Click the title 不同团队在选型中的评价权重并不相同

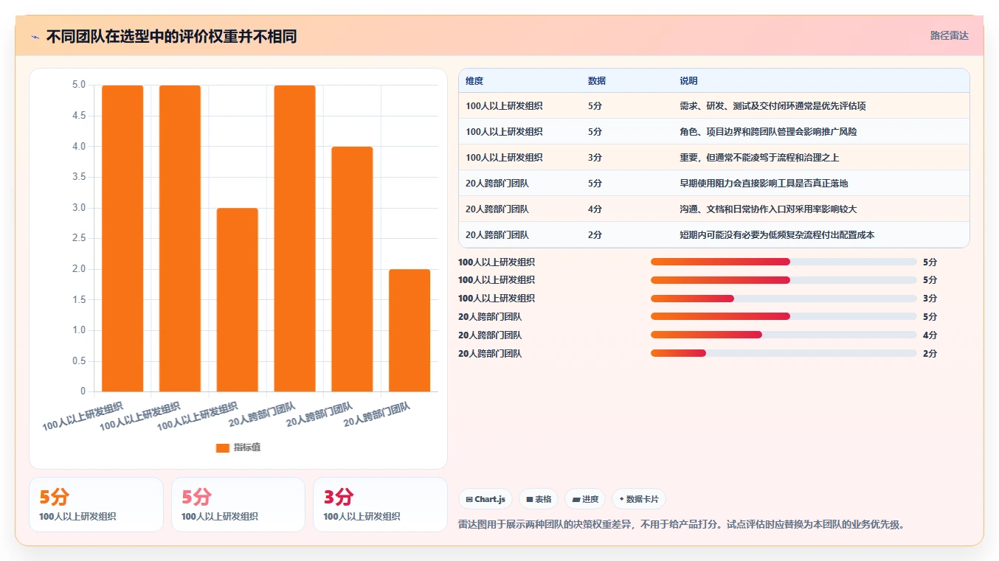click(171, 36)
